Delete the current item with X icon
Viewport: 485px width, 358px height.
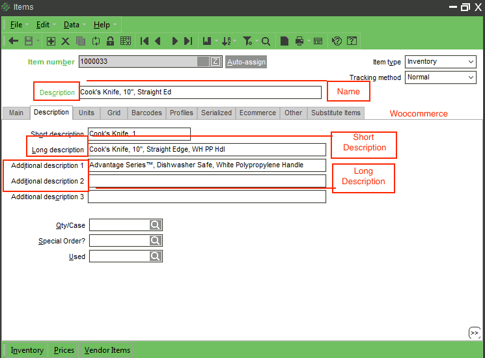click(x=65, y=41)
